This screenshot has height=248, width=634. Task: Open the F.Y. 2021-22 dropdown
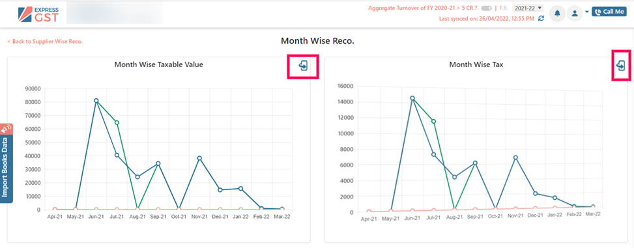pos(528,8)
